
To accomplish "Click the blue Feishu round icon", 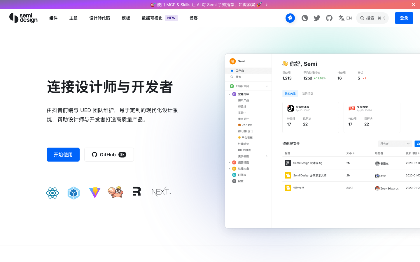I will pos(290,18).
